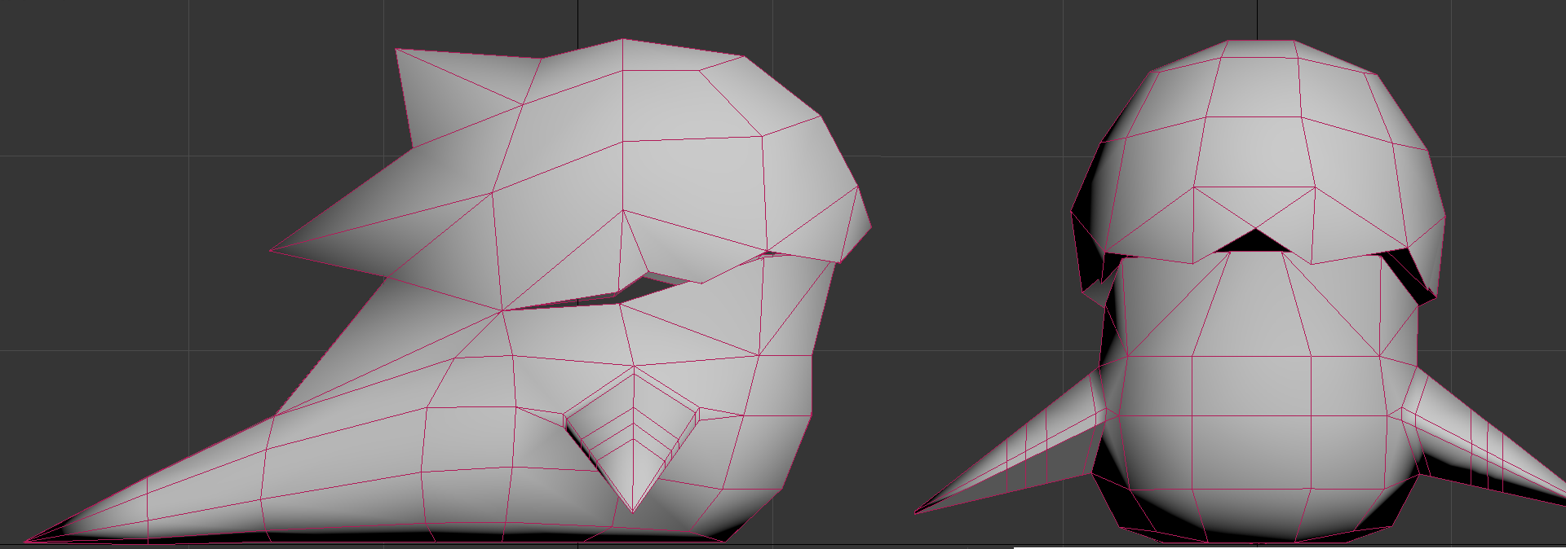
Task: Click inside the triangular recessed notch on side-view model
Action: tap(632, 440)
